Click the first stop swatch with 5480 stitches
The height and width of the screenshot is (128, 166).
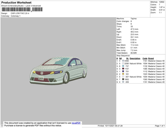(123, 61)
